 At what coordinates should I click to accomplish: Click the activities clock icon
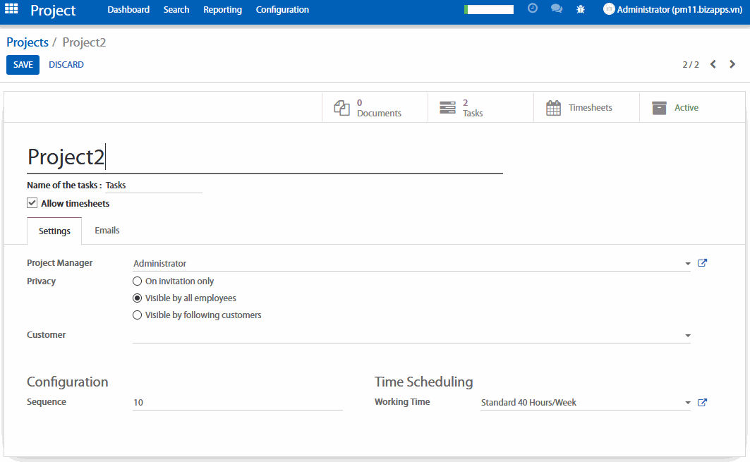pos(533,9)
